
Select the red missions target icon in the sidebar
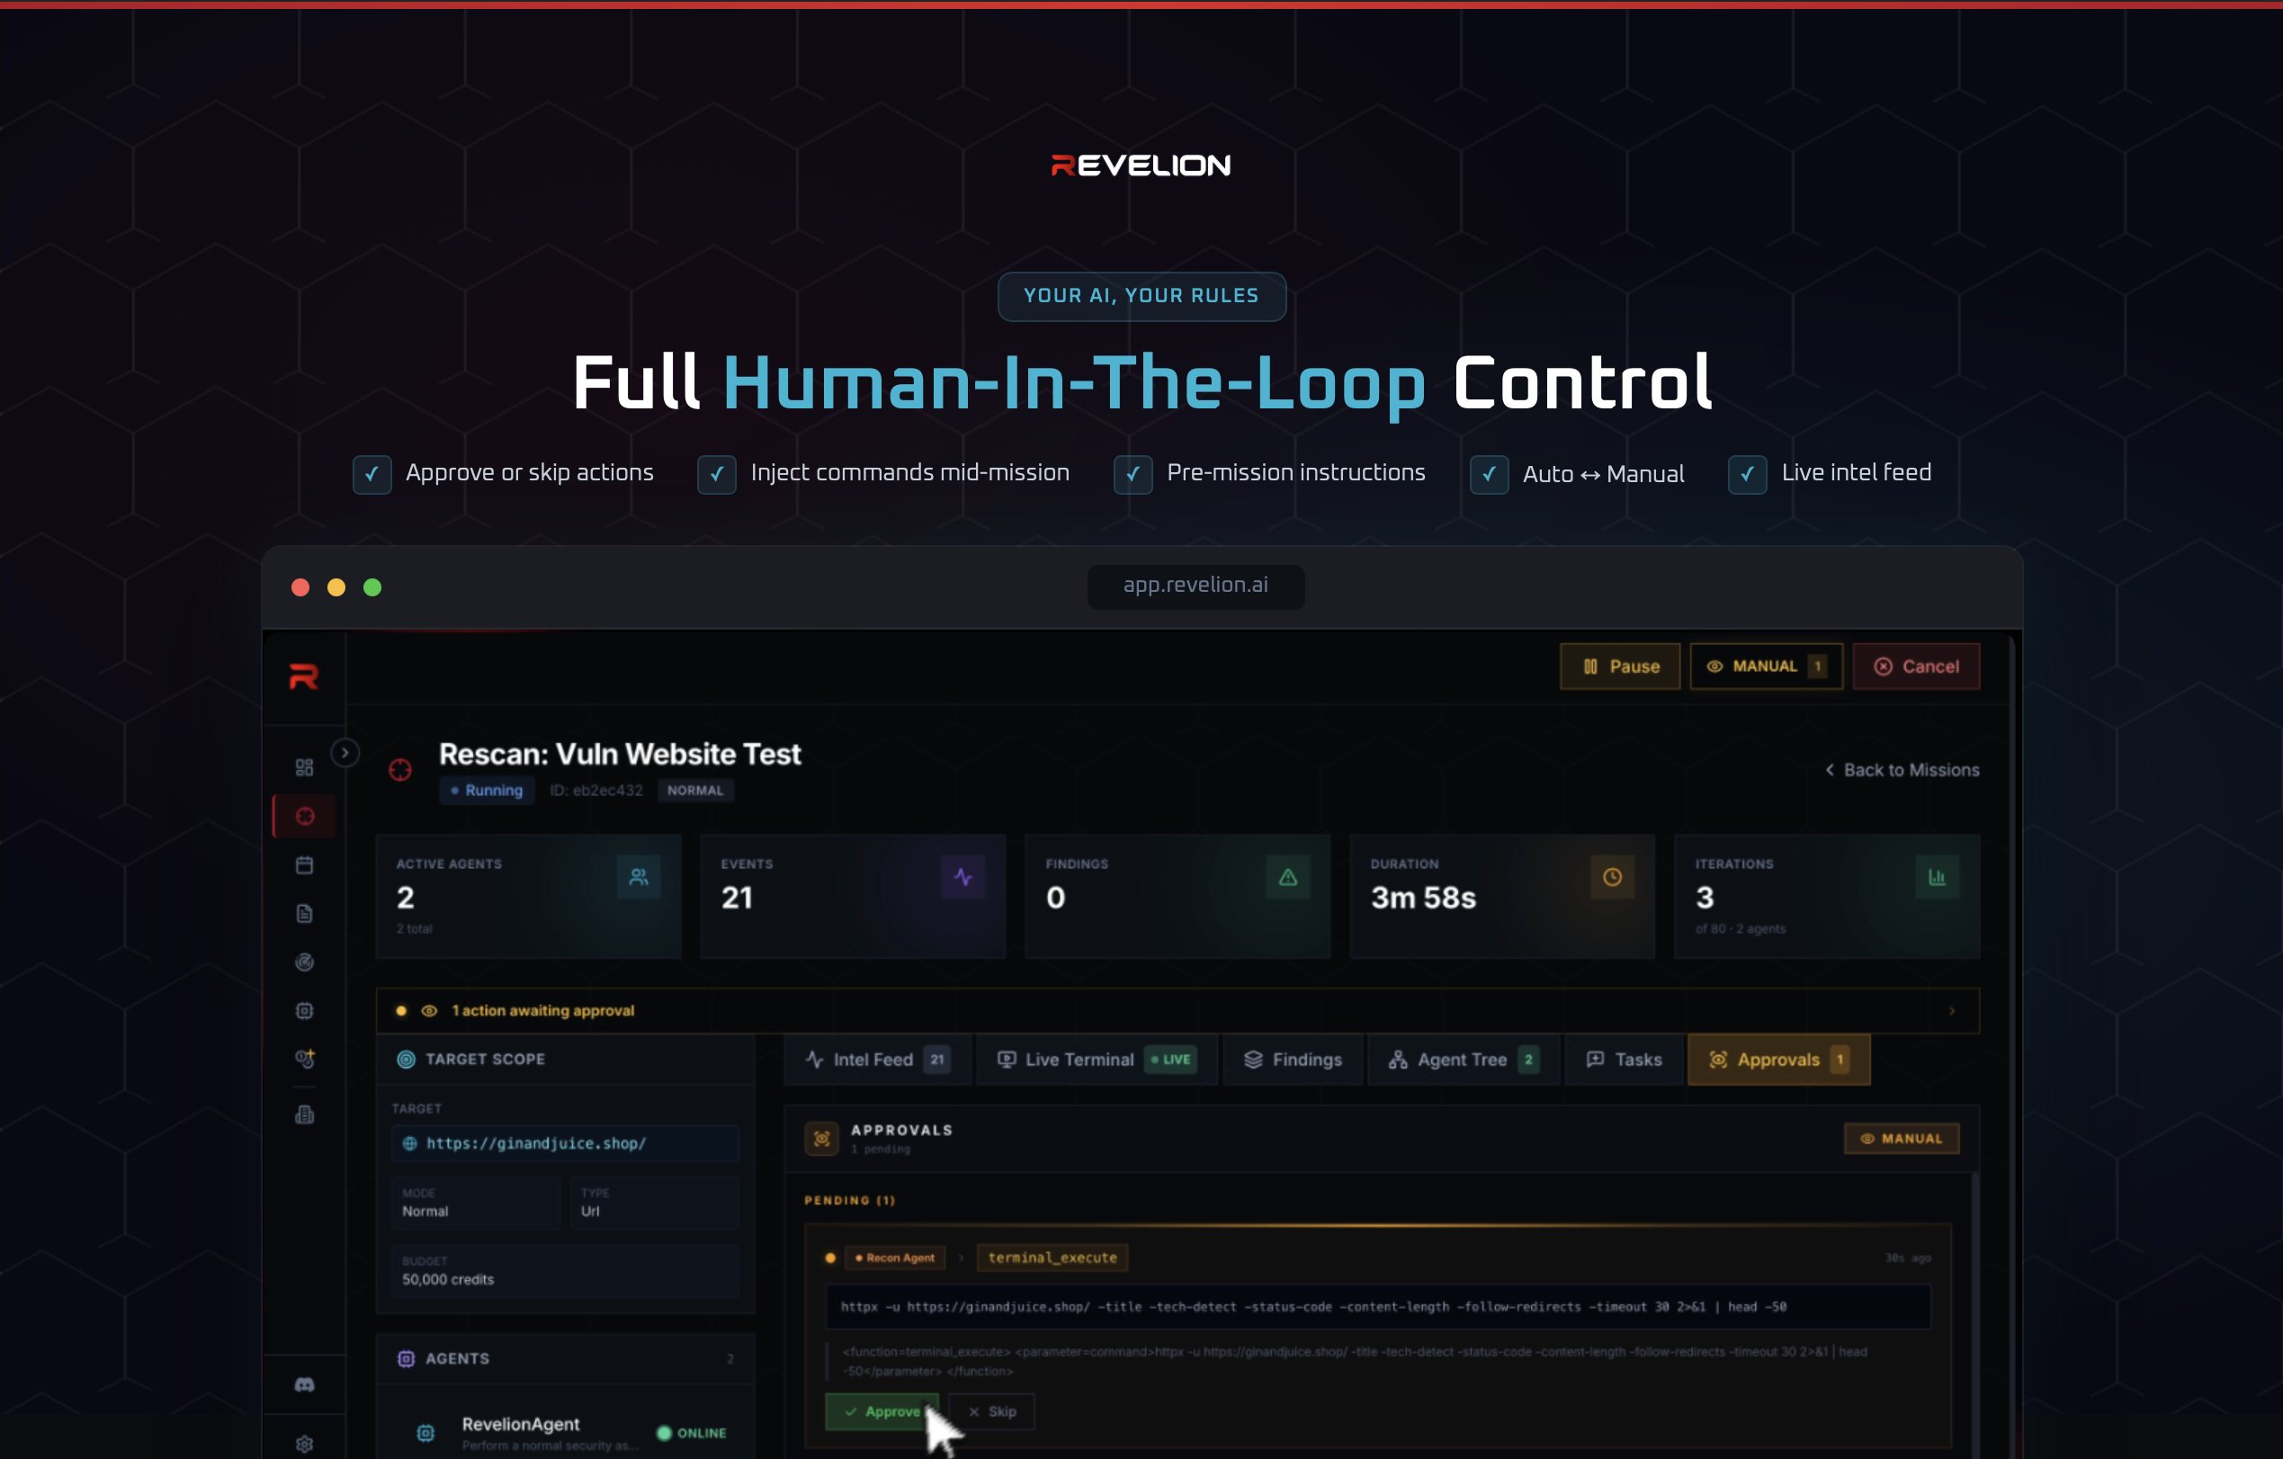304,816
